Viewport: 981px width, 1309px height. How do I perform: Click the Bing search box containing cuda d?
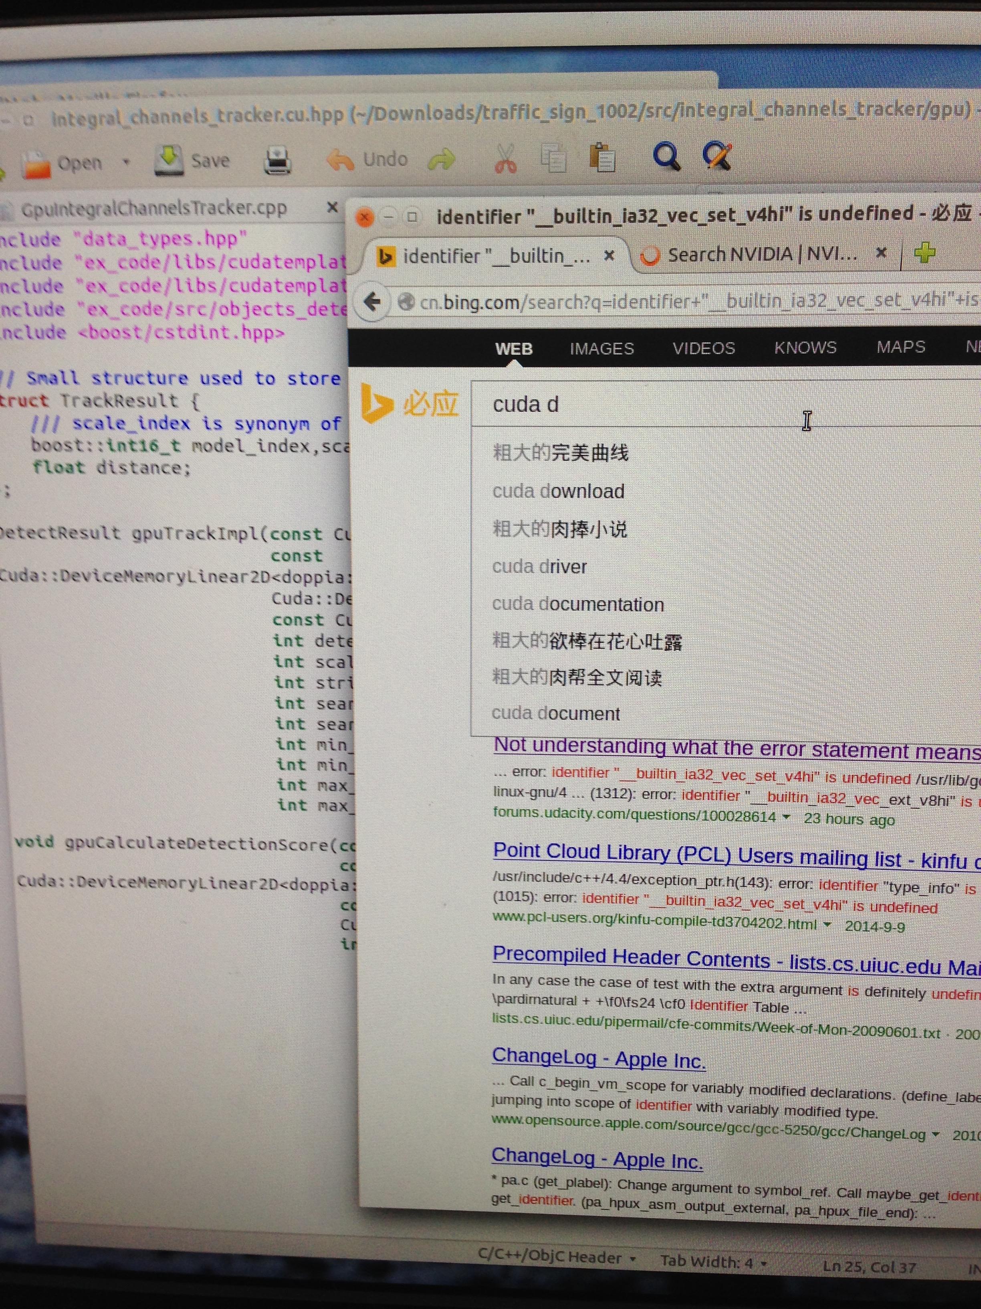726,403
